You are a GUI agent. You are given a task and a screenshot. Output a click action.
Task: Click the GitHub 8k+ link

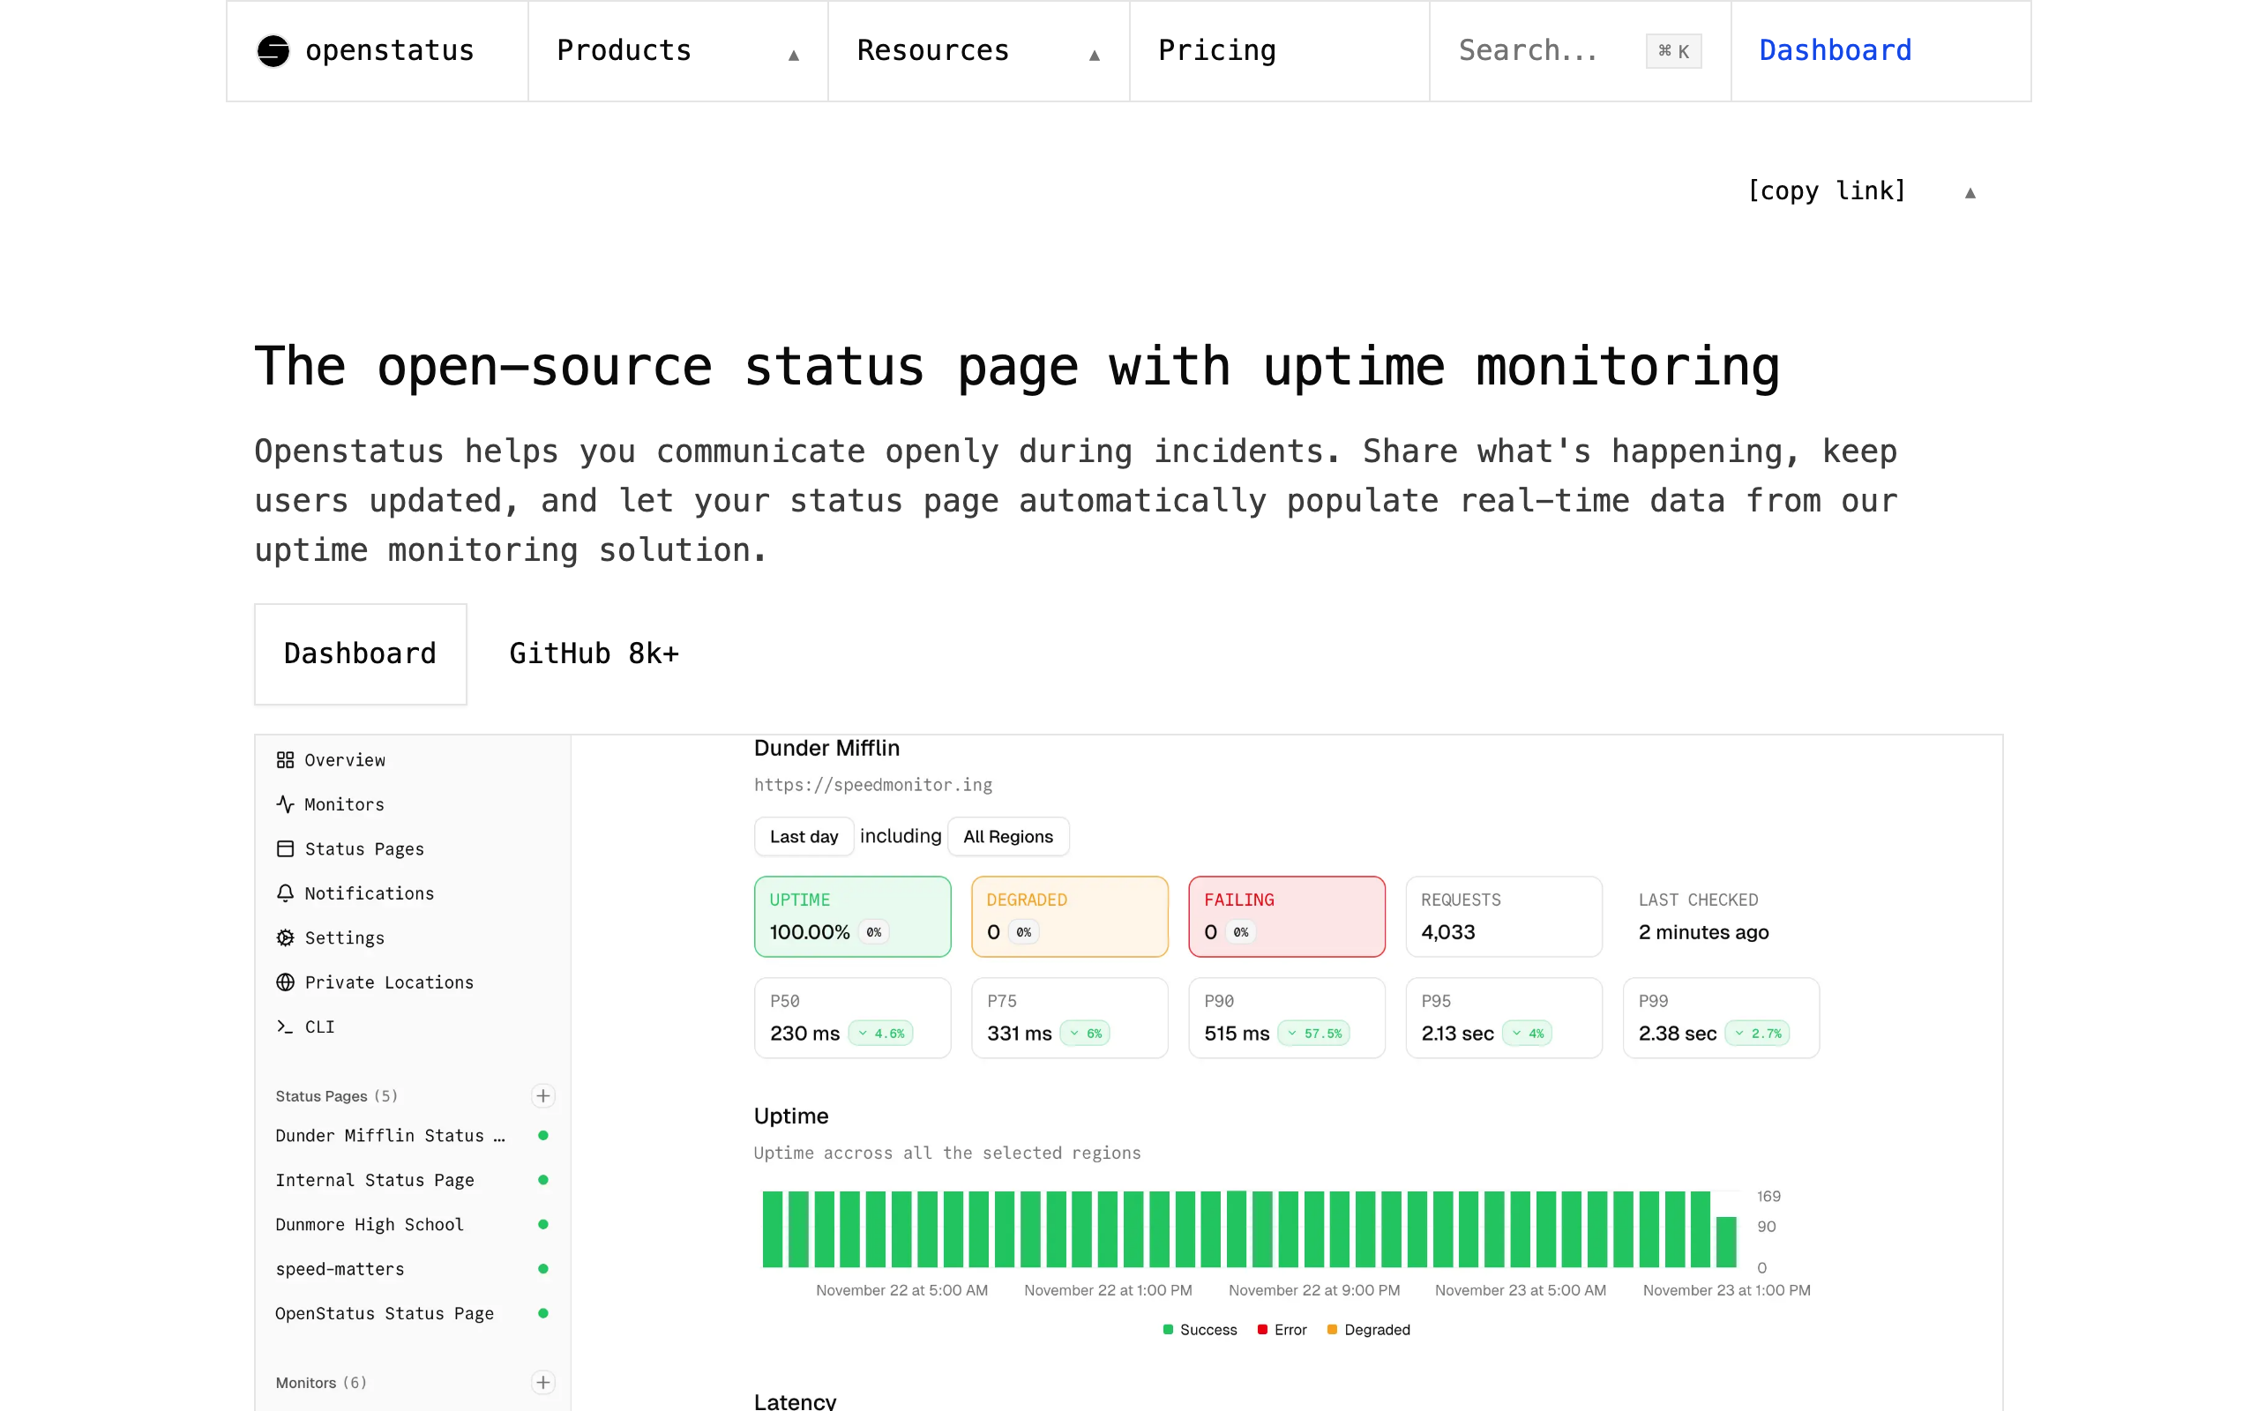(594, 653)
